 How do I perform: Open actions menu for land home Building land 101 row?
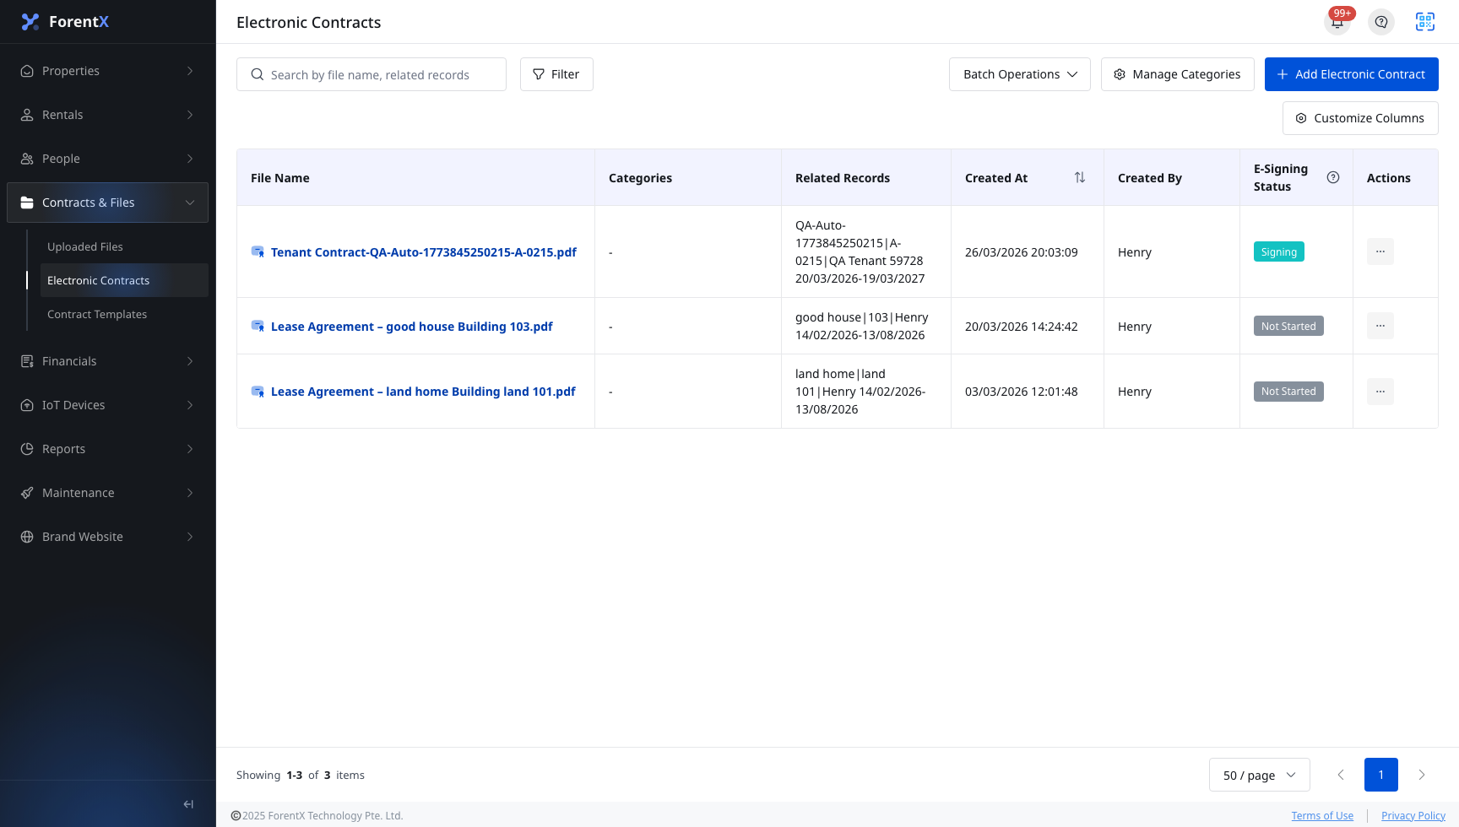click(1380, 392)
